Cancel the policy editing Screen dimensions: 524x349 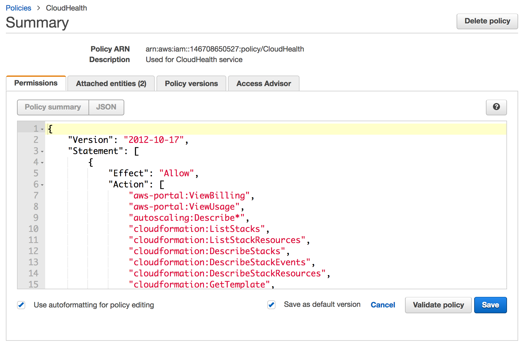383,305
